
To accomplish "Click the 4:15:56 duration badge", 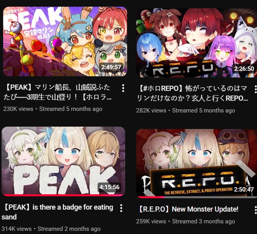I will tap(109, 187).
